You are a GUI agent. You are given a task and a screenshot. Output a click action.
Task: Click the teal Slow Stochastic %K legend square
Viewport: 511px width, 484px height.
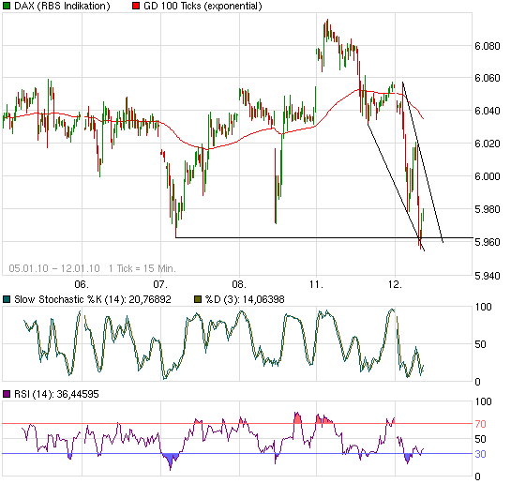[x=7, y=299]
